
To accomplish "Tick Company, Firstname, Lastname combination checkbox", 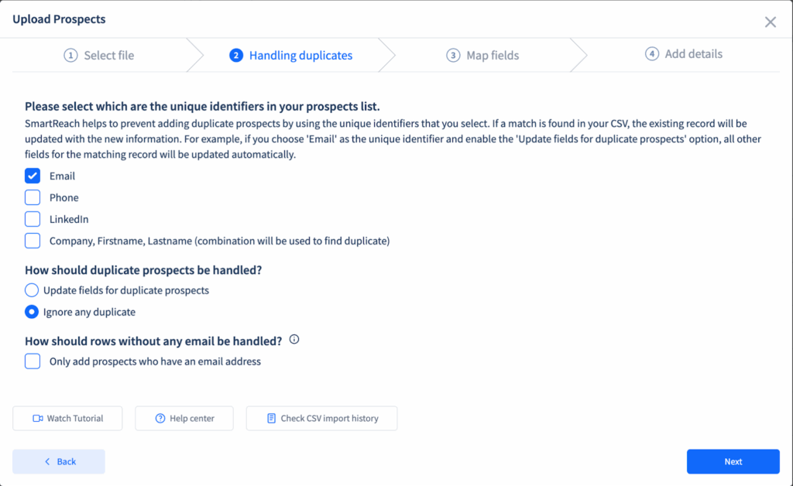I will point(33,241).
